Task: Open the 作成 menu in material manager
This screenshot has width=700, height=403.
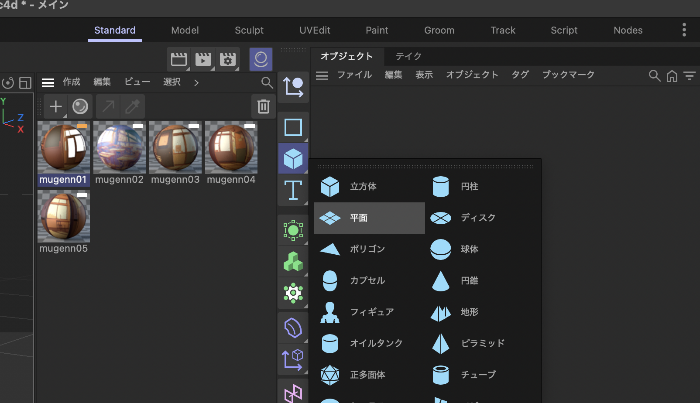Action: 72,82
